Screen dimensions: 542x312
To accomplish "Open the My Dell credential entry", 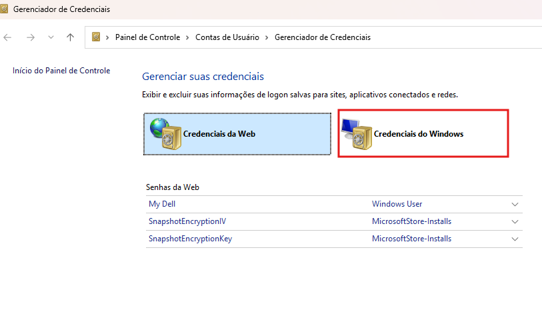I will coord(162,204).
